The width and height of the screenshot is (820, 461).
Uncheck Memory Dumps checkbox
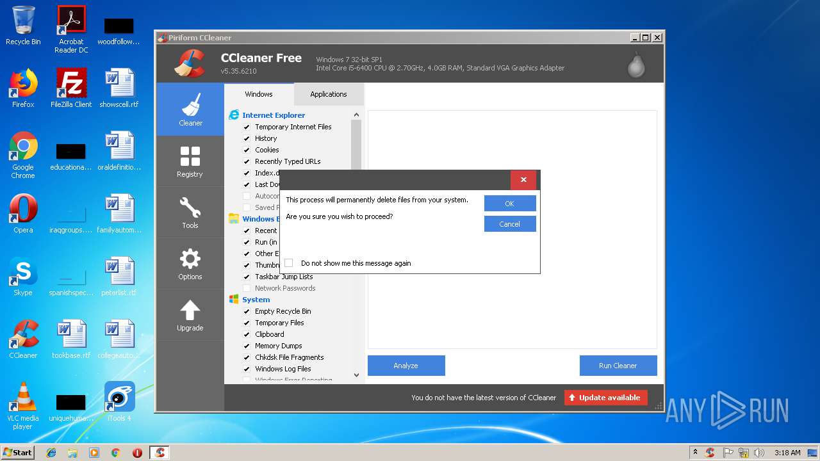247,346
